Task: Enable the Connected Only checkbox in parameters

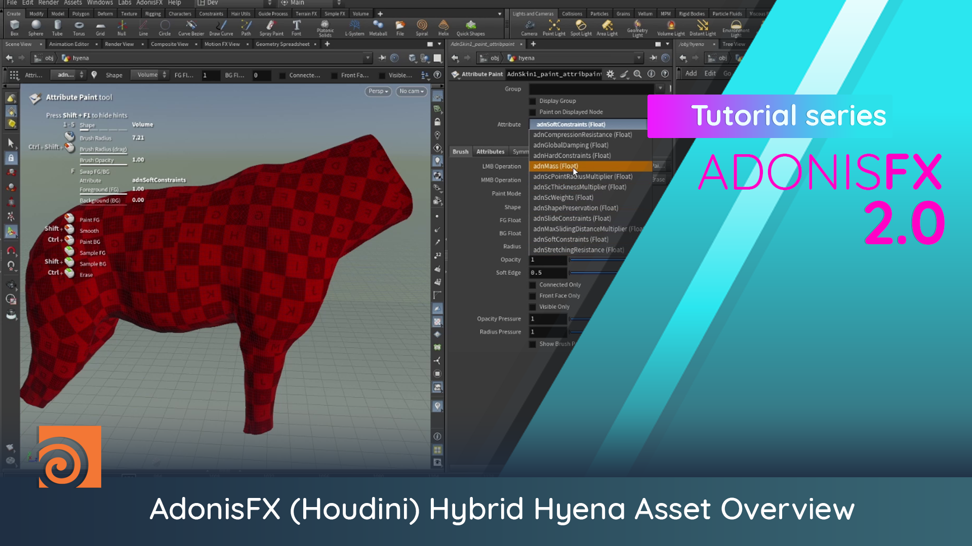Action: coord(533,285)
